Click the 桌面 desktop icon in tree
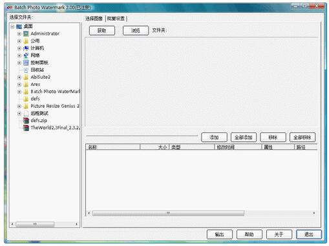This screenshot has height=246, width=329. pyautogui.click(x=19, y=26)
